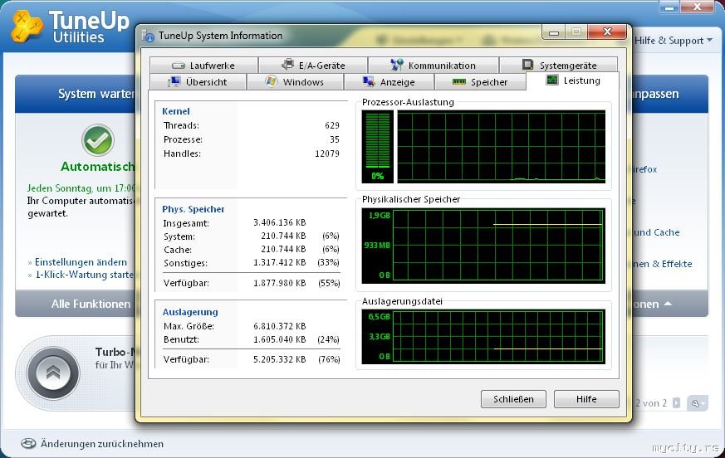Close the TuneUp Utilities main window
The width and height of the screenshot is (725, 458).
tap(698, 7)
